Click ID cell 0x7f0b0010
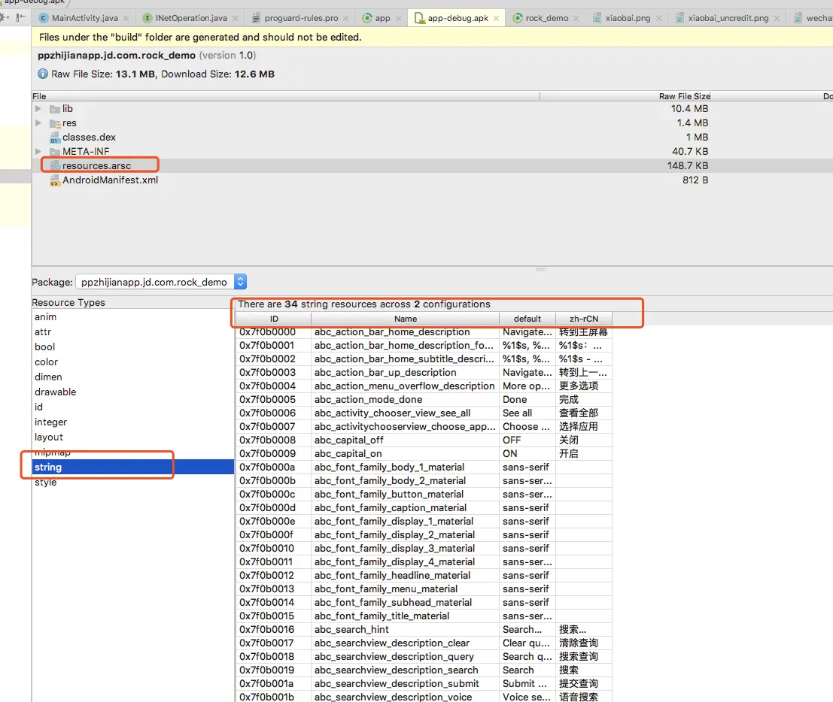Viewport: 833px width, 702px height. pyautogui.click(x=273, y=548)
